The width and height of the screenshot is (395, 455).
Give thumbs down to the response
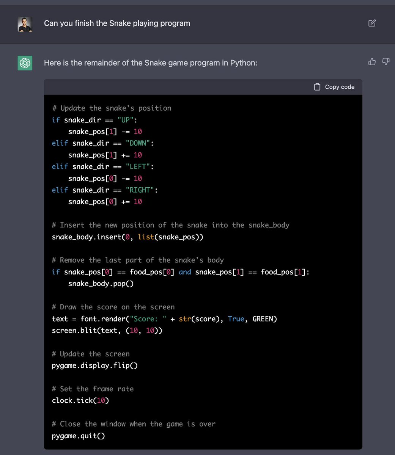tap(386, 61)
